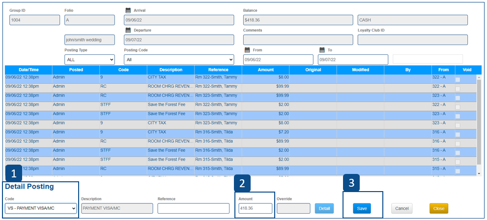487x220 pixels.
Task: Click the table's vertical scrollbar
Action: point(479,122)
